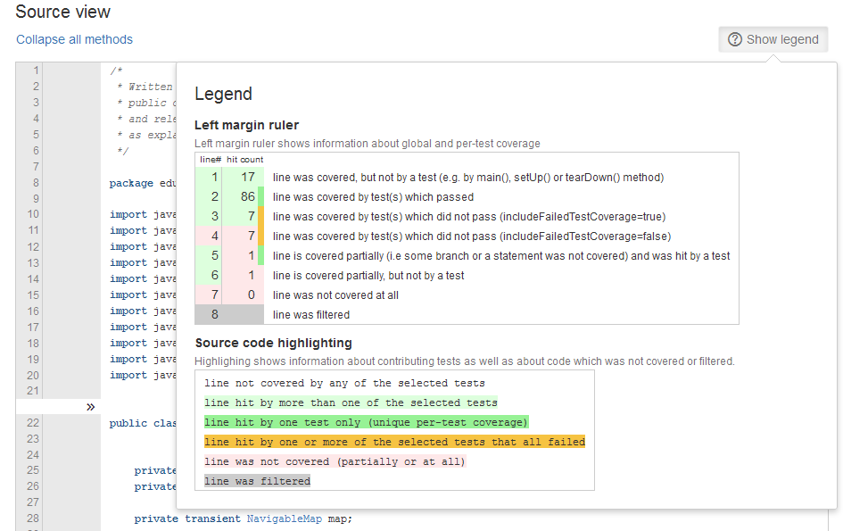Click the 'Source code highlighting' heading in legend
Image resolution: width=843 pixels, height=531 pixels.
tap(273, 343)
